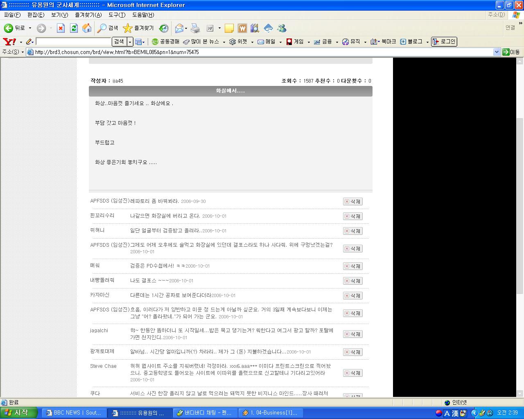
Task: Click the yellow note icon
Action: [229, 28]
